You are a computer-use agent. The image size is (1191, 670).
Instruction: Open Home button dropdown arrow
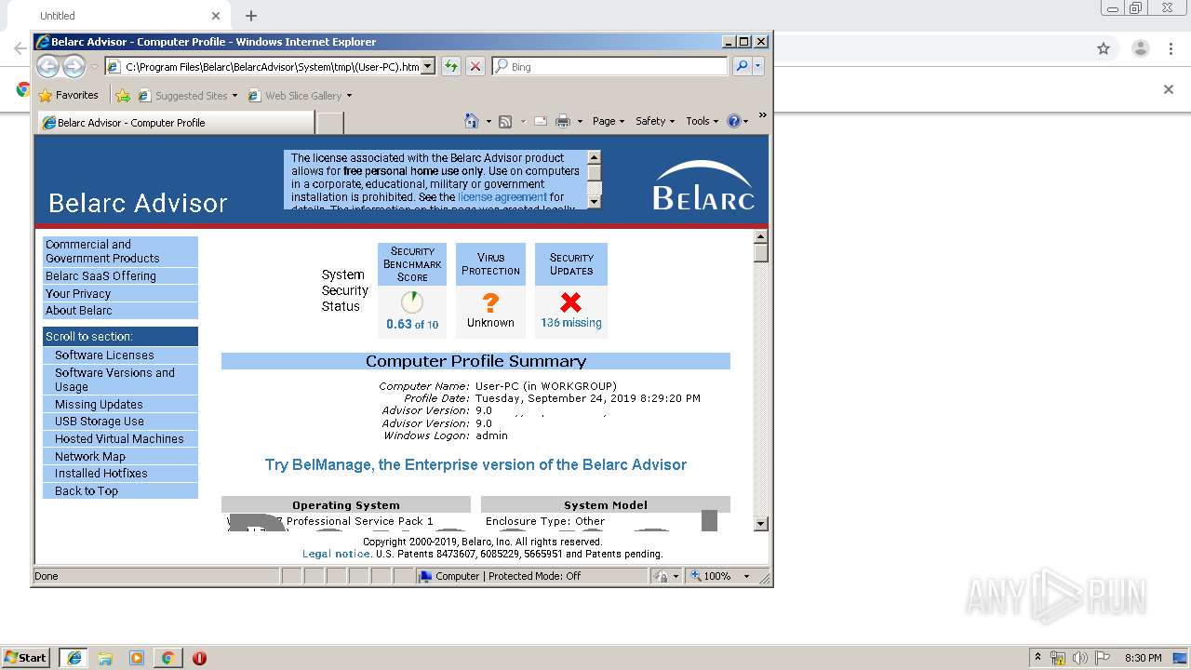coord(487,121)
